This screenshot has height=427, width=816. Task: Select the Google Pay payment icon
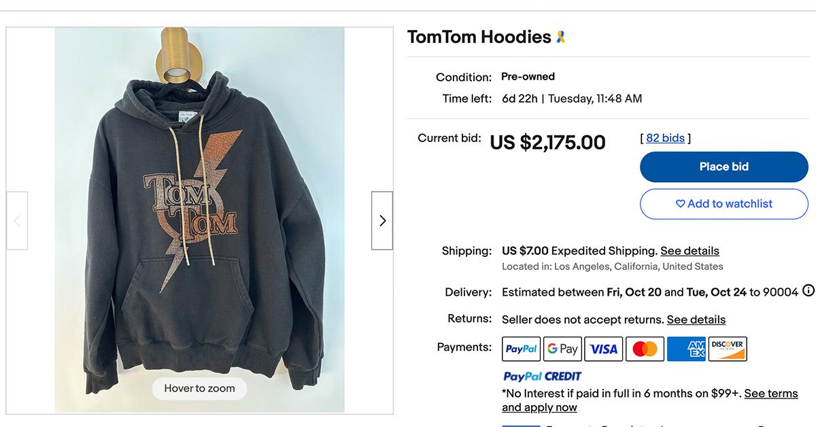pos(562,348)
